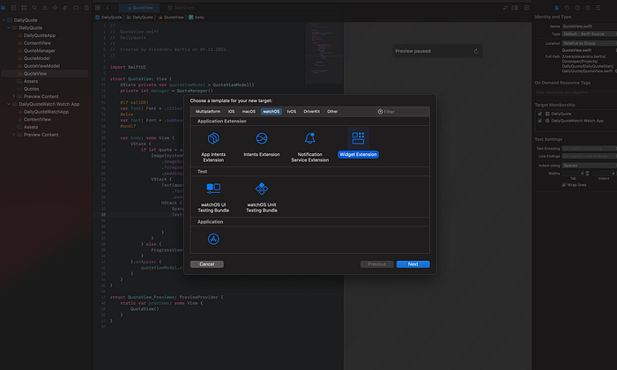The width and height of the screenshot is (617, 370).
Task: Open the related items grid menu
Action: tap(98, 7)
